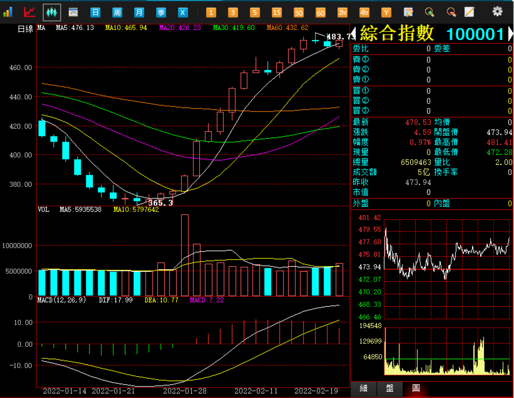This screenshot has width=514, height=398.
Task: Click the MA5:5935538 volume label
Action: 80,210
